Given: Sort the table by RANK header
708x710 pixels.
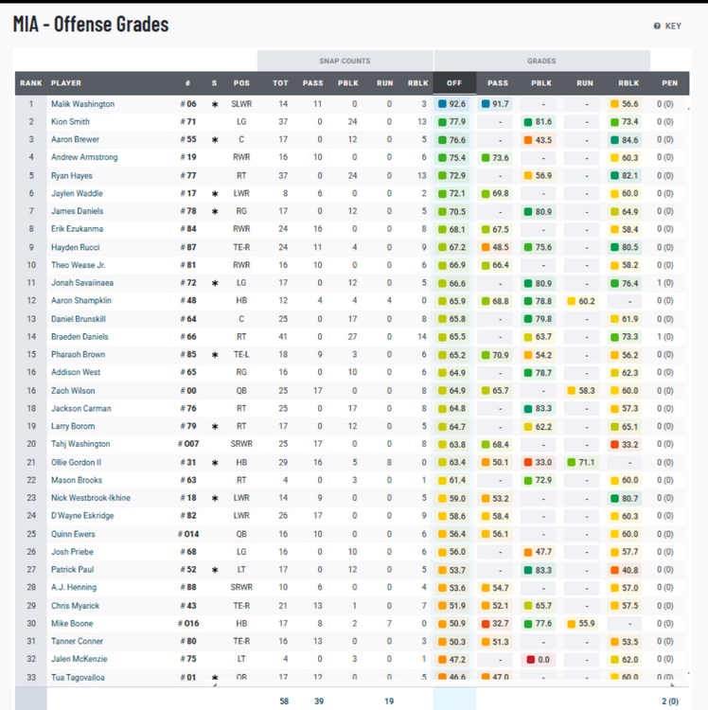Looking at the screenshot, I should tap(30, 83).
